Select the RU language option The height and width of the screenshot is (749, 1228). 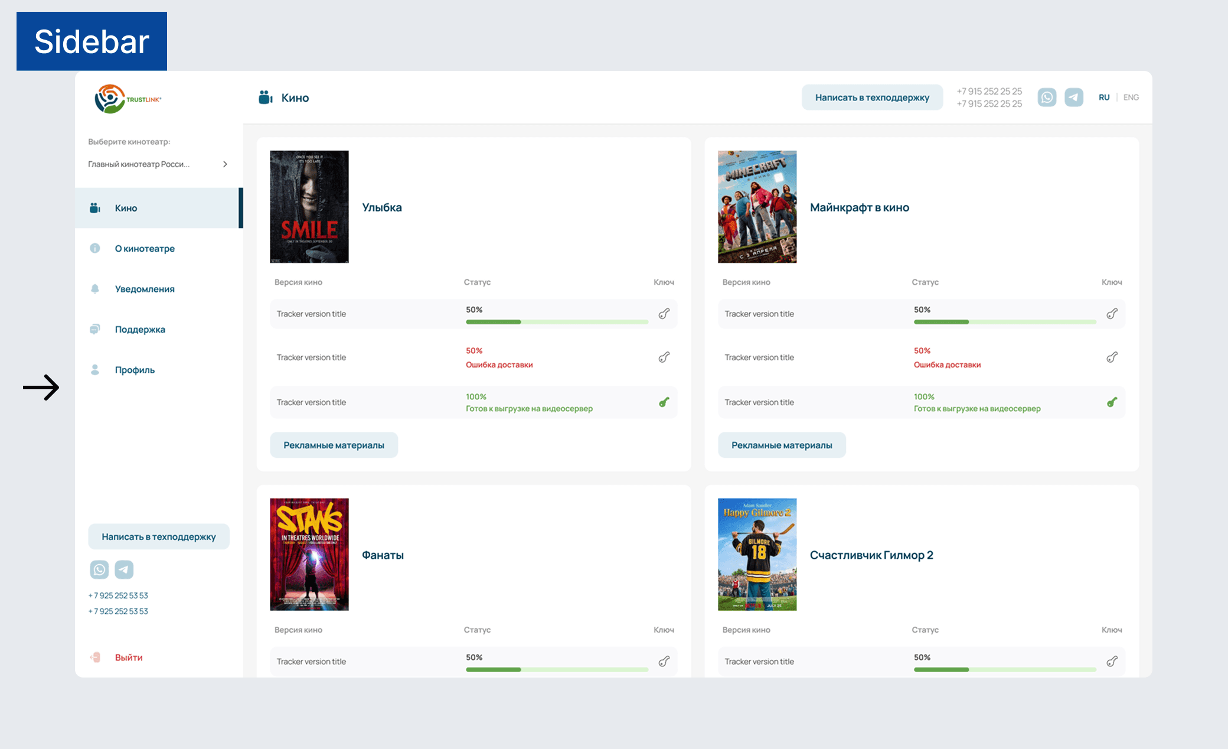(x=1103, y=97)
